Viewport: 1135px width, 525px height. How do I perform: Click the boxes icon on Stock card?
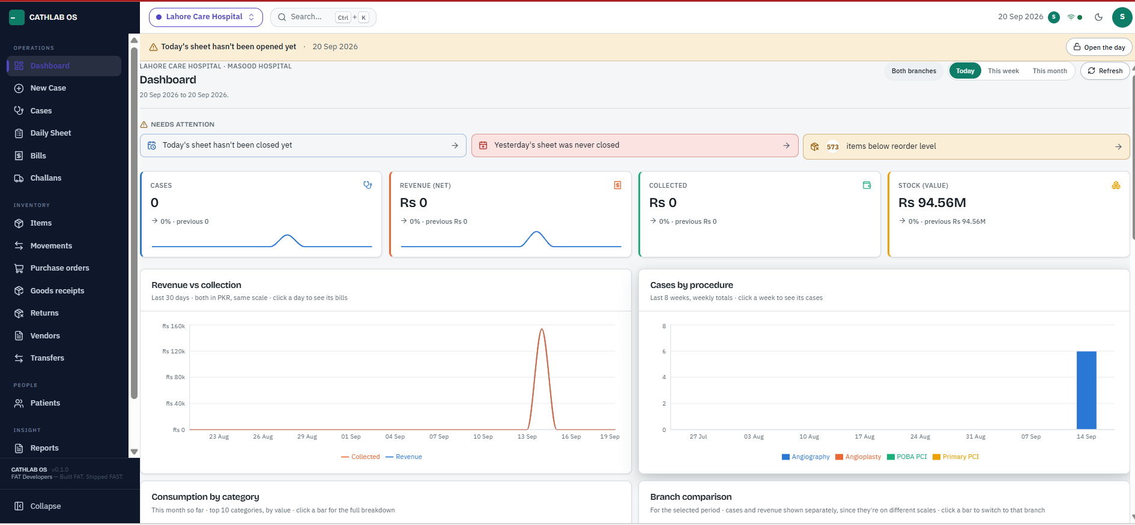click(1116, 185)
